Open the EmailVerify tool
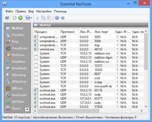This screenshot has height=122, width=152. coord(17,68)
